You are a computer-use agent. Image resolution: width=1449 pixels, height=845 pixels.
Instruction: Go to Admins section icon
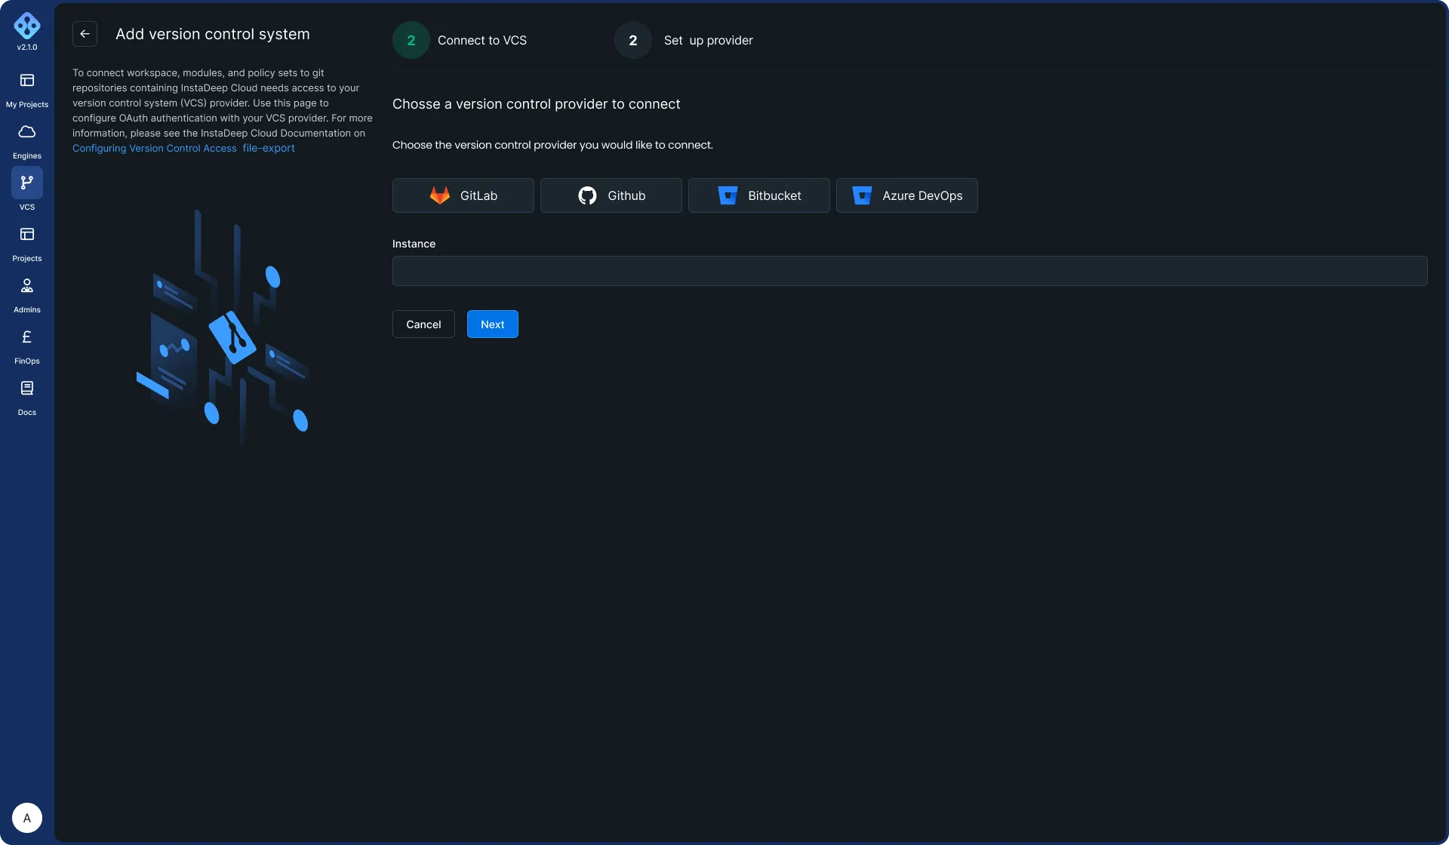click(x=27, y=286)
